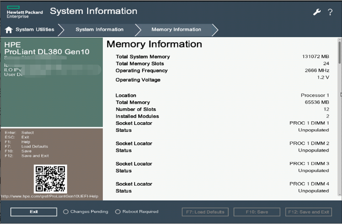Click the Hewlett Packard Enterprise logo

click(24, 12)
